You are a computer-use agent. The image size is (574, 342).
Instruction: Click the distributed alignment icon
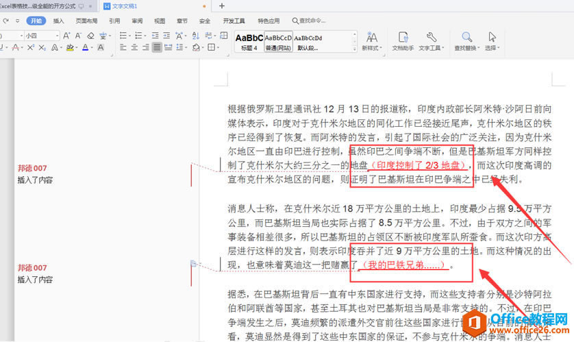click(x=169, y=47)
